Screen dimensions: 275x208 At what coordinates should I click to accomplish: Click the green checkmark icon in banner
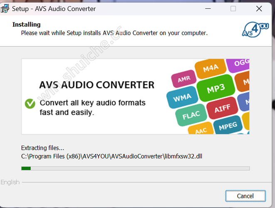pos(30,104)
